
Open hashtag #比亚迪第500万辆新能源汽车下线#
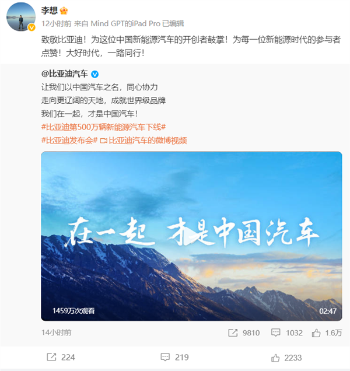104,127
